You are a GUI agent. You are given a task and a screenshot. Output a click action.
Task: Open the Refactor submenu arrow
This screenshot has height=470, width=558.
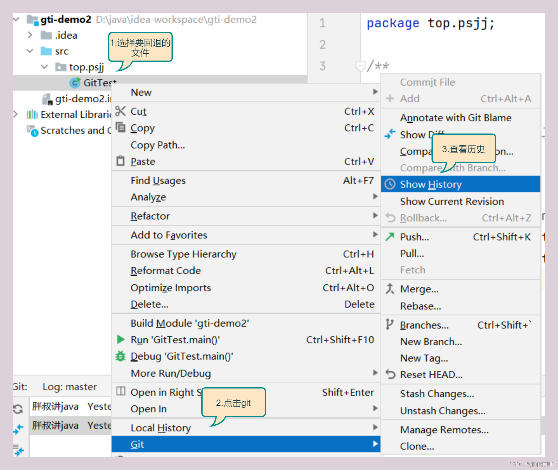[375, 216]
